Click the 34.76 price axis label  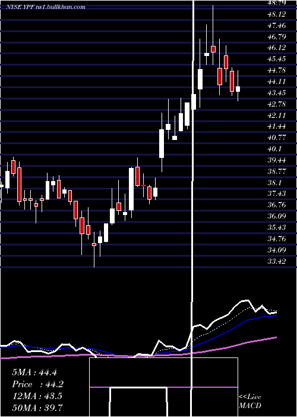tap(276, 239)
